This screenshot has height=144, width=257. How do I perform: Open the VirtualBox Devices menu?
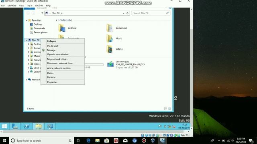point(39,6)
